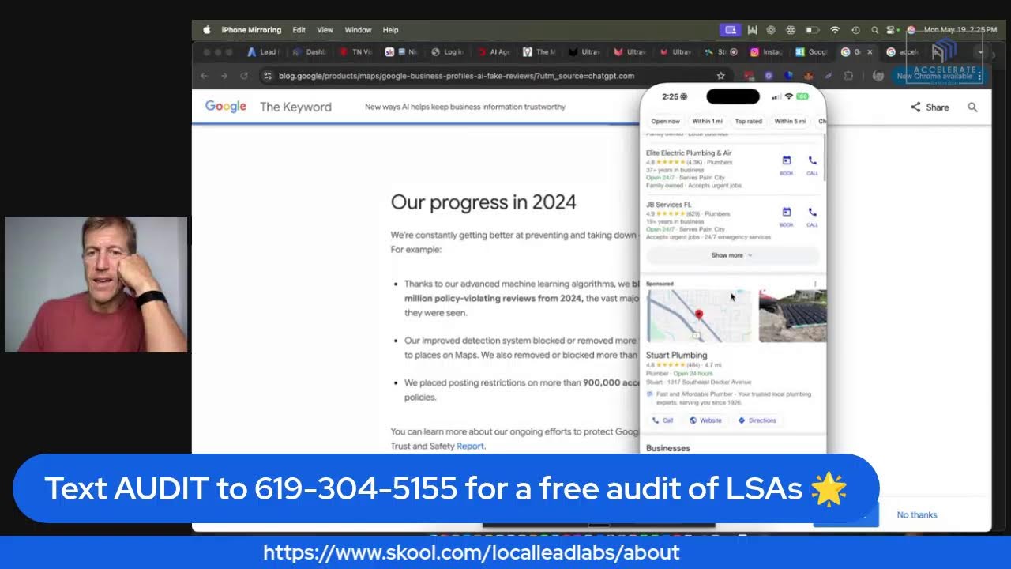
Task: Open the View menu
Action: tap(325, 30)
